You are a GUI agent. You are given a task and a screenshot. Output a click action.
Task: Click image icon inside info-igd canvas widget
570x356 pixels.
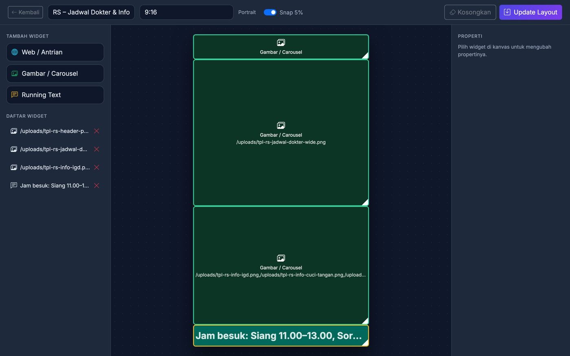(281, 258)
